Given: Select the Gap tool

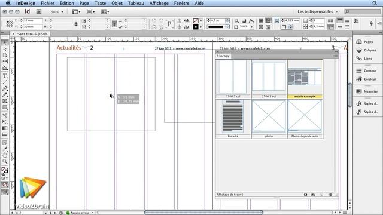Looking at the screenshot, I should 5,61.
